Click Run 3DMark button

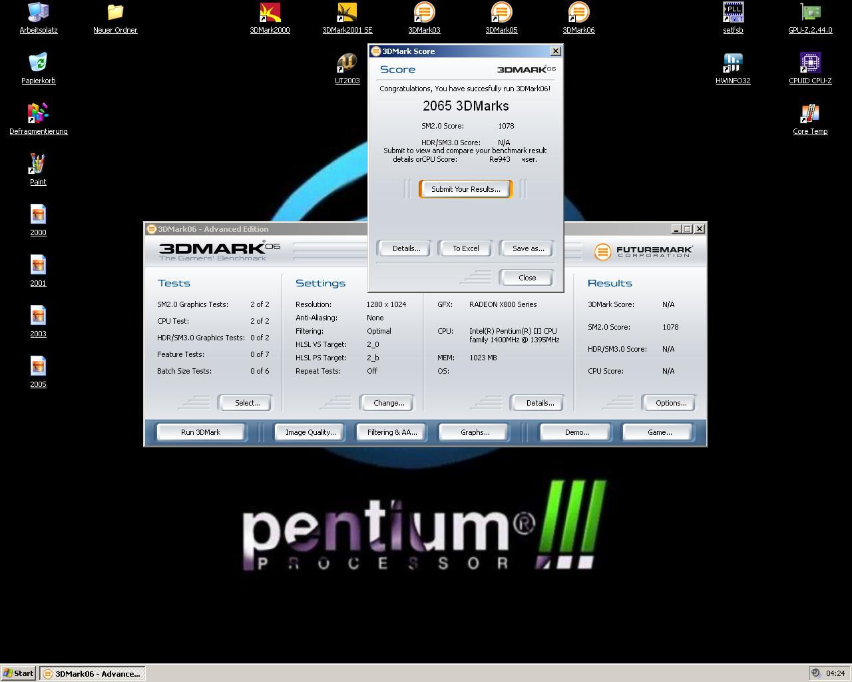click(200, 432)
